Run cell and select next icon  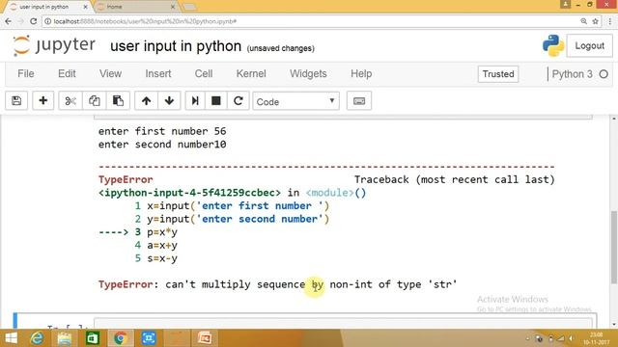(195, 101)
